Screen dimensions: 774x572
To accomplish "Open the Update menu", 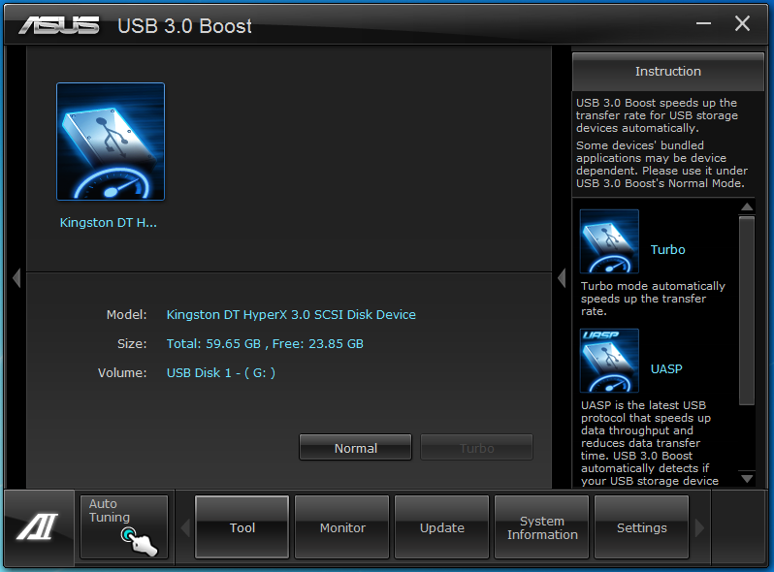I will [x=441, y=527].
